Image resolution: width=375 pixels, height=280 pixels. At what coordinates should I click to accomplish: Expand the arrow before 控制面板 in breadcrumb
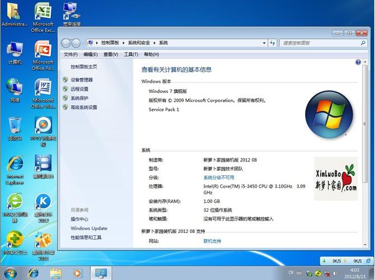tap(97, 43)
